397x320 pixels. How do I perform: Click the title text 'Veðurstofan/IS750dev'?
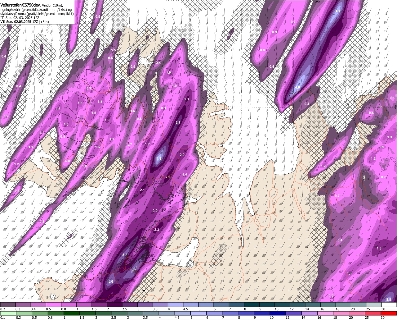(x=20, y=5)
